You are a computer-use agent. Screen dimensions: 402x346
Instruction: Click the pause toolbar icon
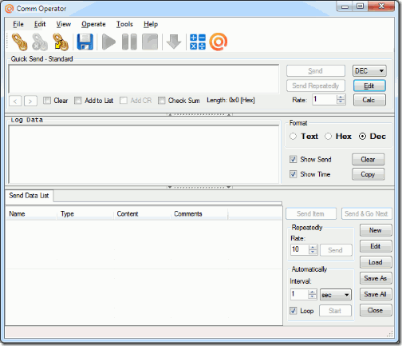pos(129,42)
